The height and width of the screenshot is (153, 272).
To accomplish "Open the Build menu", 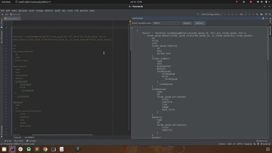I will pos(58,11).
